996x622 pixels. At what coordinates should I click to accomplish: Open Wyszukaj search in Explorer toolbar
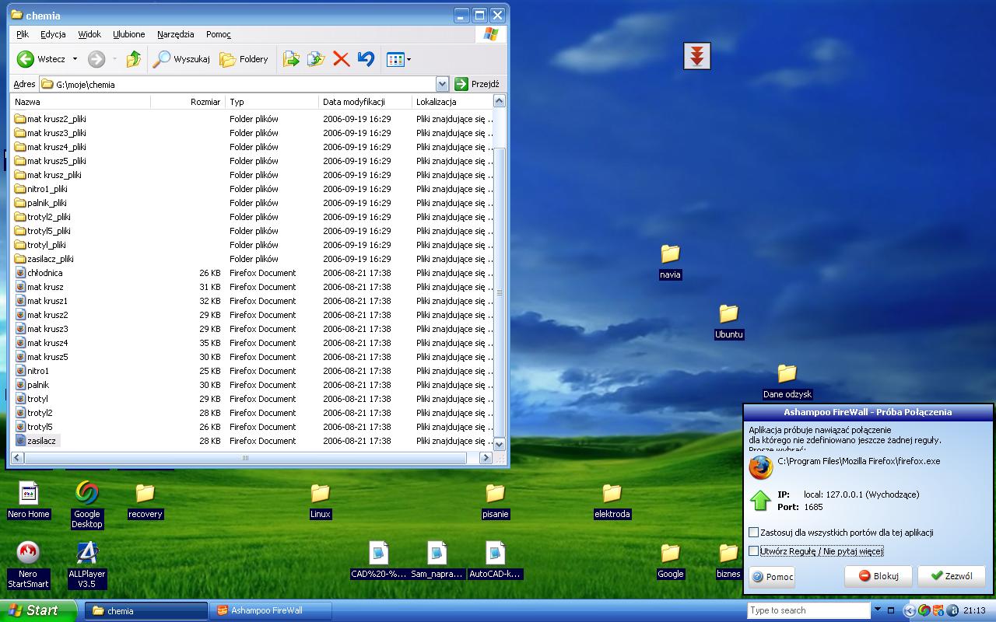click(x=181, y=59)
